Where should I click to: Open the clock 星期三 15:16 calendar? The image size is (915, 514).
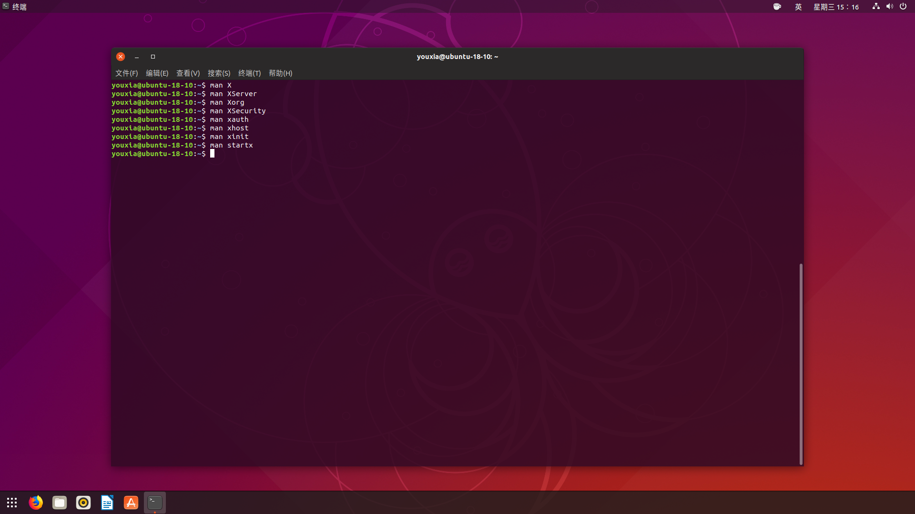pyautogui.click(x=836, y=7)
